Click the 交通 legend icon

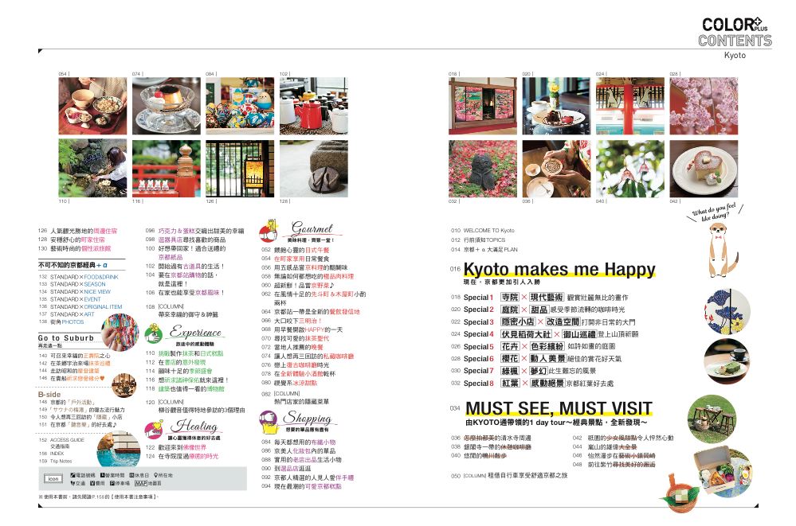click(73, 483)
